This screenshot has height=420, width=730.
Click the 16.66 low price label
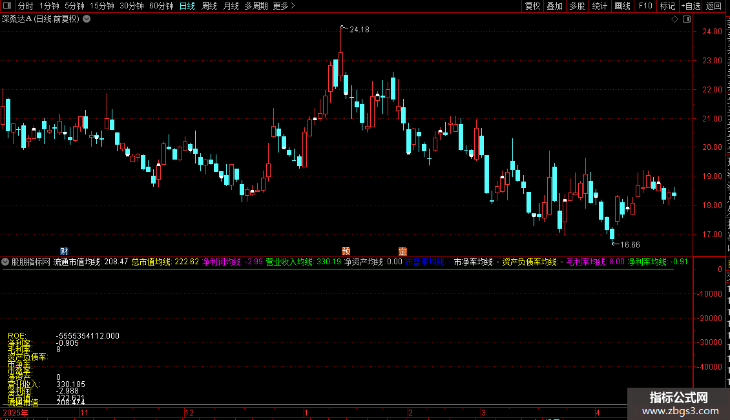630,244
